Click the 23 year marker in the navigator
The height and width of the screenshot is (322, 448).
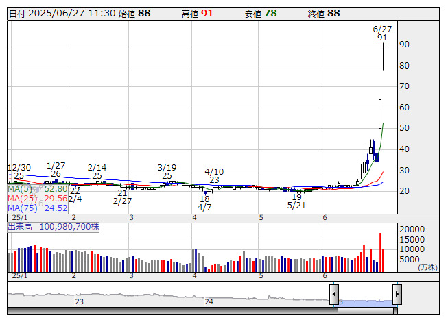pos(80,301)
